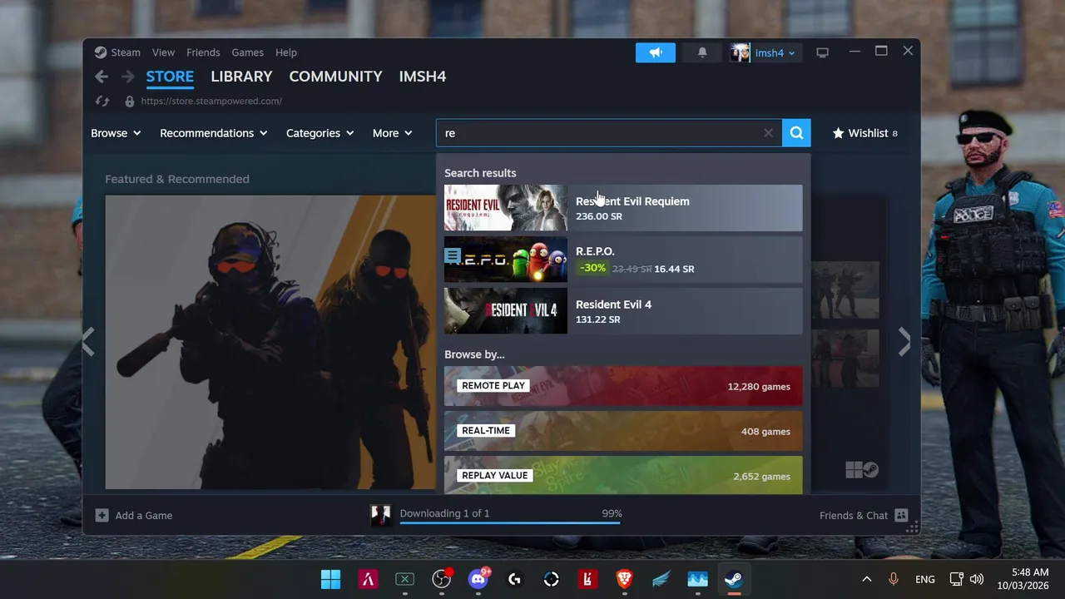Open the Games menu
The image size is (1065, 599).
click(247, 52)
